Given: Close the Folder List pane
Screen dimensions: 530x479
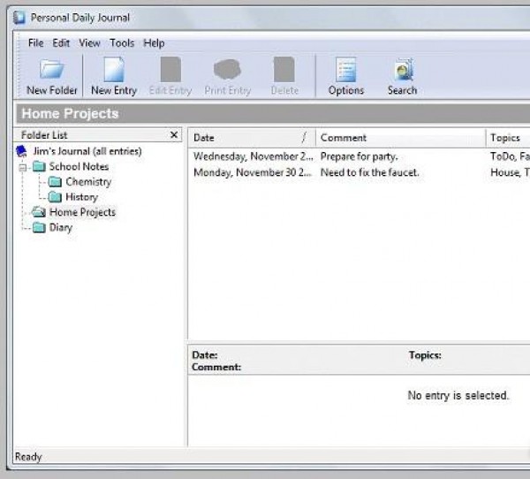Looking at the screenshot, I should coord(174,135).
